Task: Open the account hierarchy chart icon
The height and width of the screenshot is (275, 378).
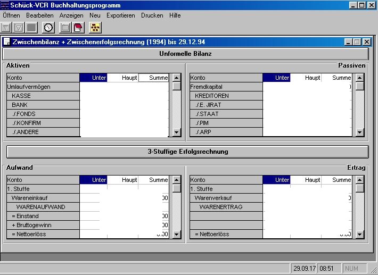Action: point(95,27)
